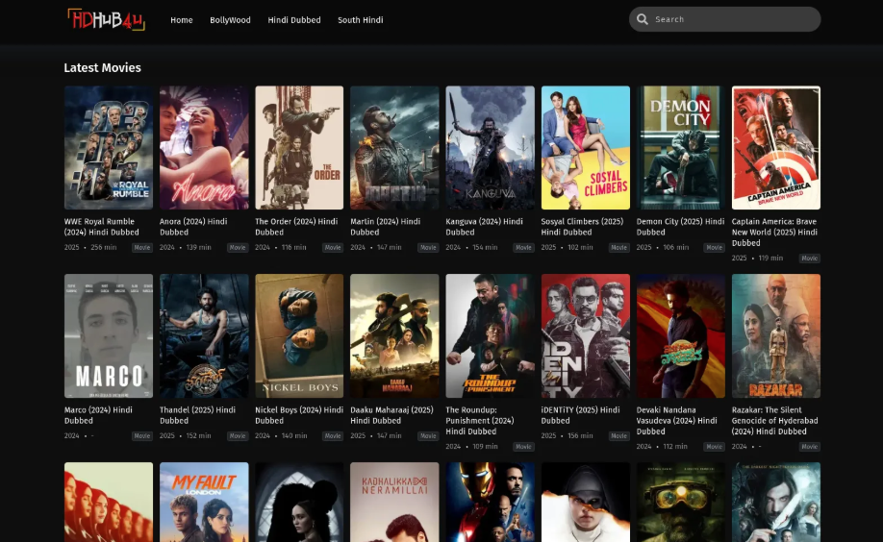
Task: Open the Daaku Maharaaj poster
Action: coord(394,336)
